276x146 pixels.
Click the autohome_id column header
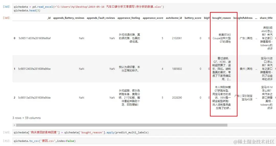pyautogui.click(x=174, y=18)
